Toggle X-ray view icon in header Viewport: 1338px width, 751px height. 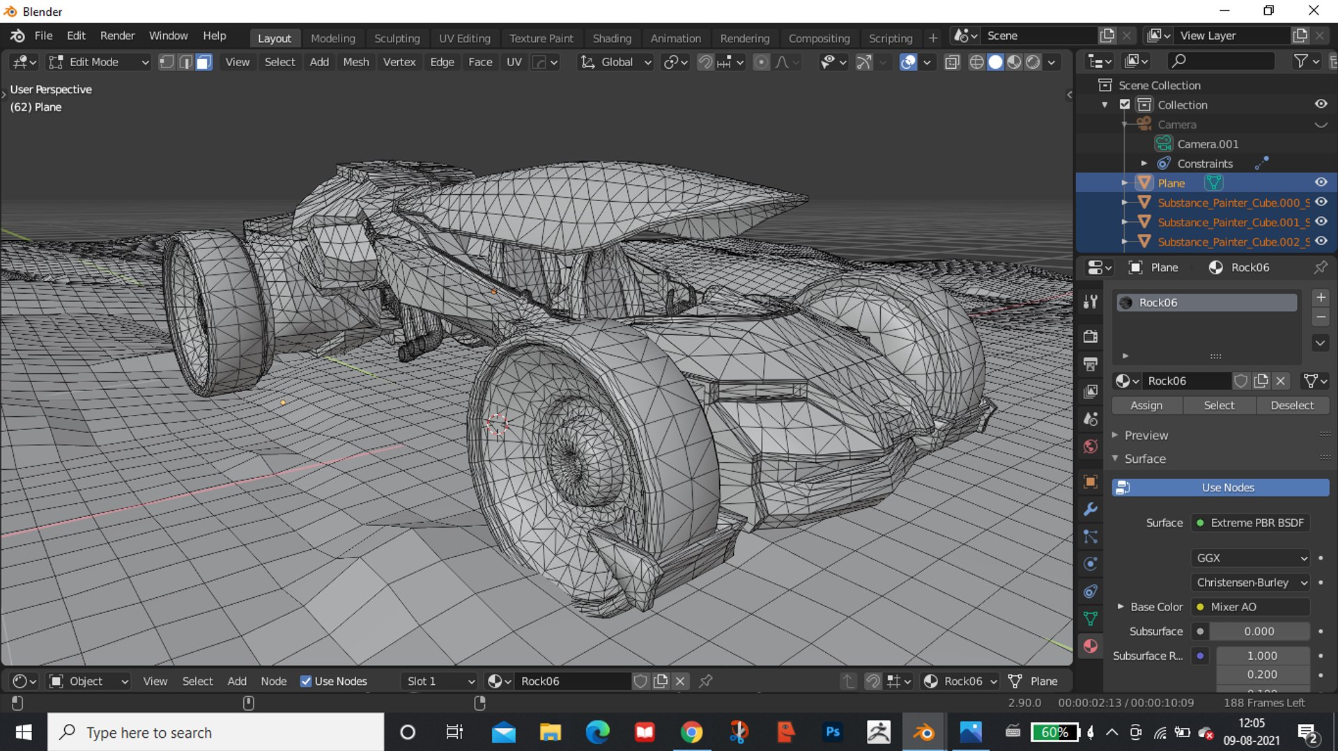point(951,62)
